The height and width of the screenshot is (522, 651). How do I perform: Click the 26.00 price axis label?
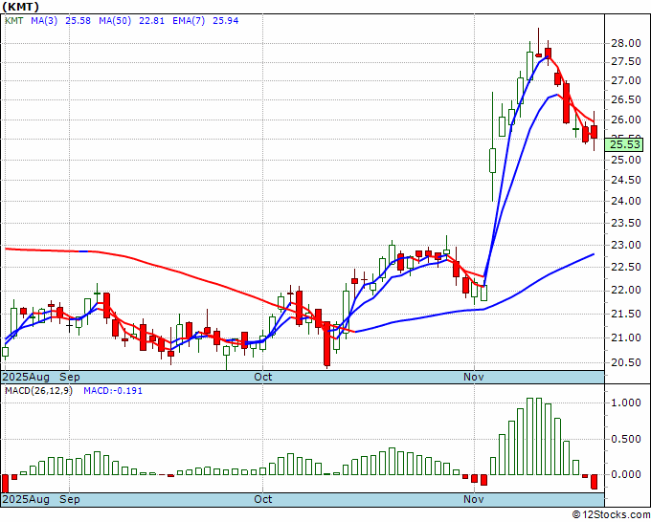click(x=626, y=120)
